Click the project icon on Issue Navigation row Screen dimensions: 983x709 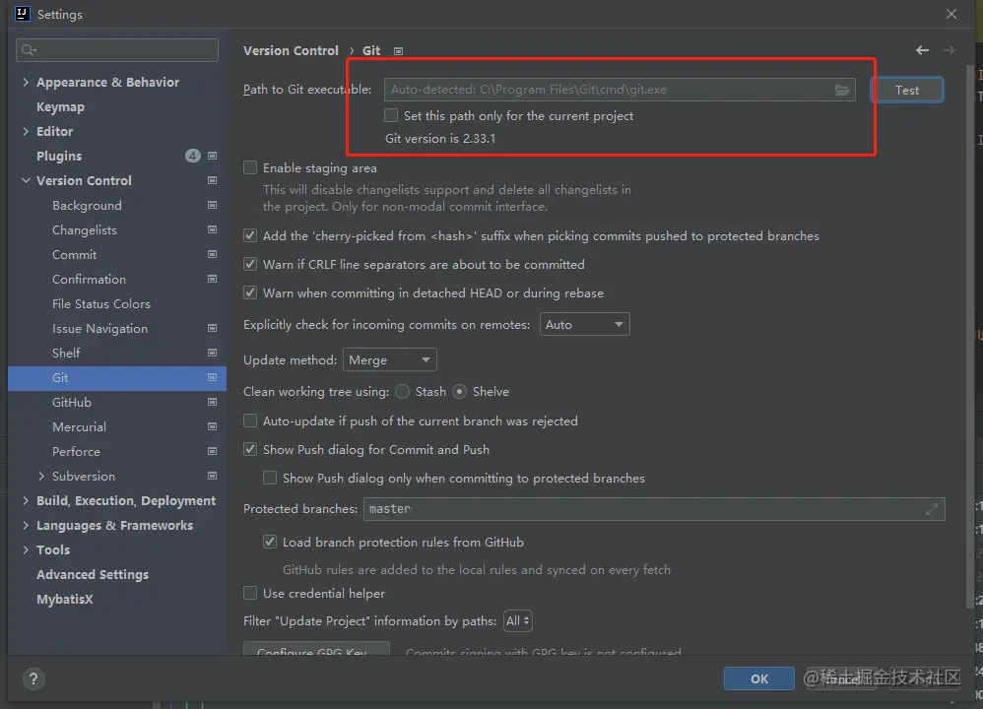[212, 328]
